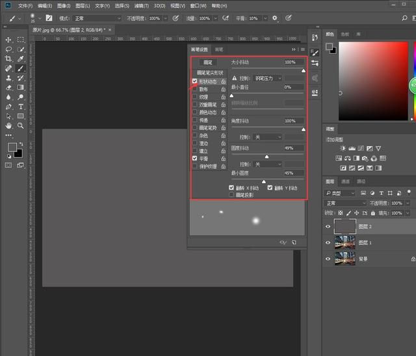Open the 模式 blend mode dropdown in options bar
416x356 pixels.
pyautogui.click(x=97, y=18)
